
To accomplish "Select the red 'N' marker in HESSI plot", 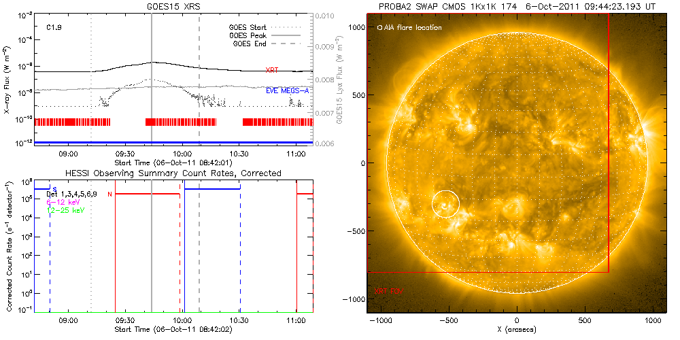I will [x=109, y=194].
